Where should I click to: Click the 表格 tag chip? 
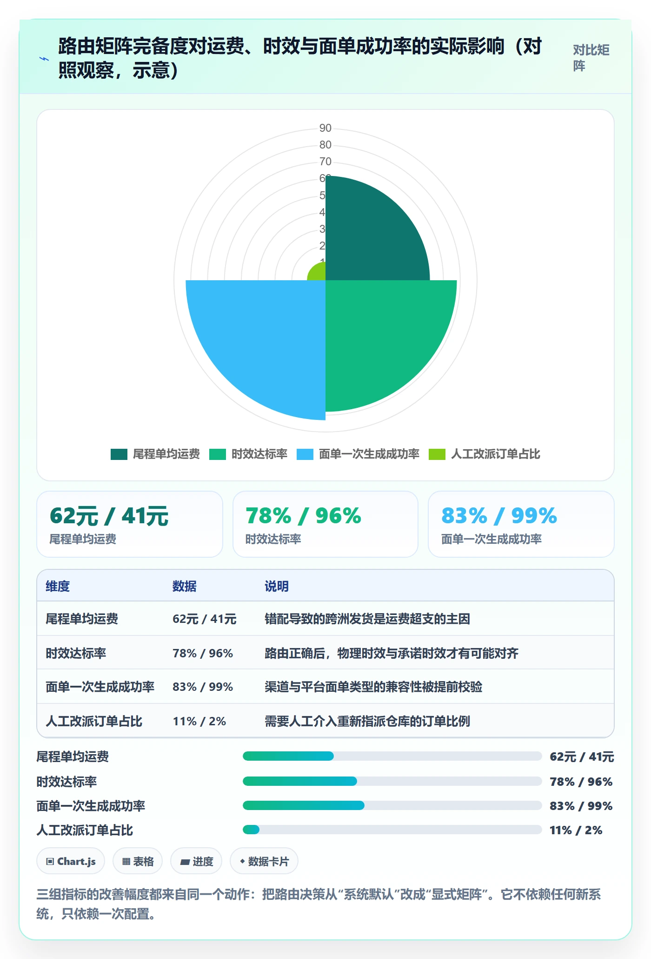click(x=138, y=861)
